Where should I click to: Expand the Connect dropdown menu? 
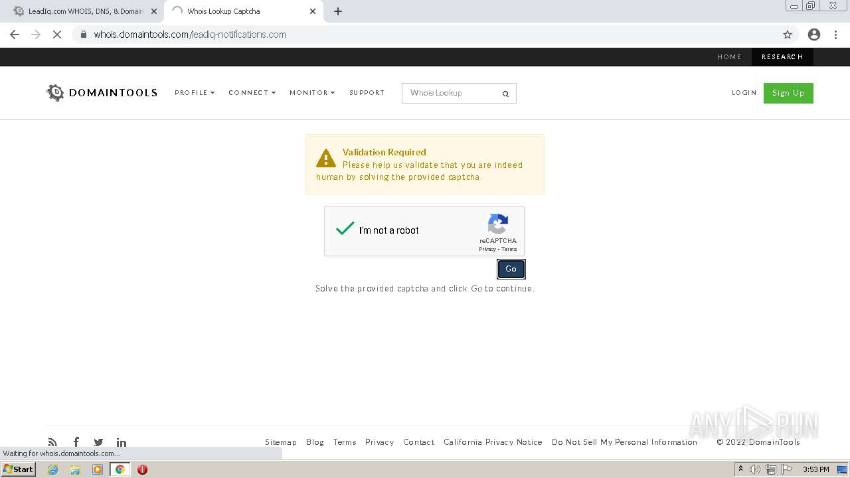coord(252,93)
